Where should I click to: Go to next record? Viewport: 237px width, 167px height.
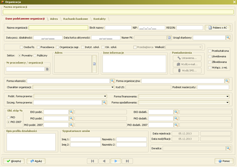116,161
